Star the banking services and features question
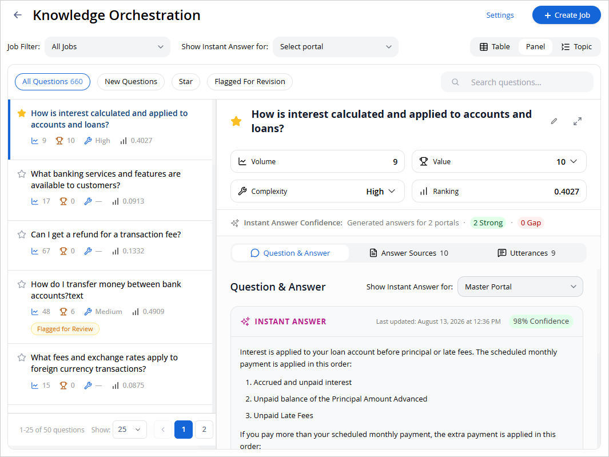This screenshot has width=609, height=457. coord(22,174)
